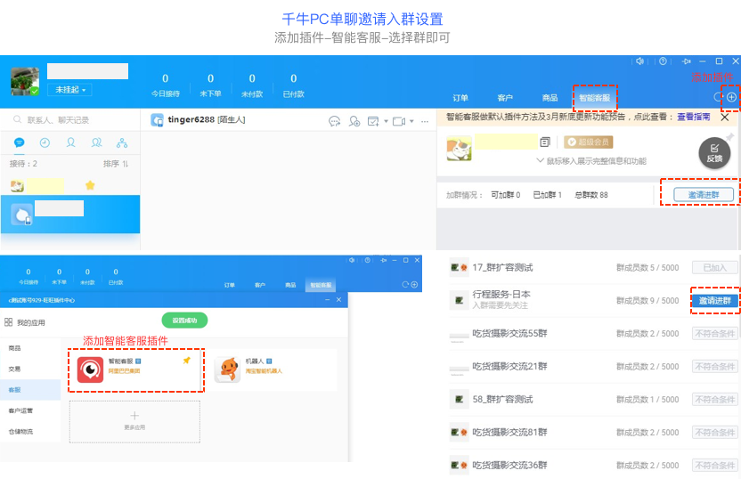Open dropdown arrow next to video camera icon
The image size is (741, 479).
411,121
